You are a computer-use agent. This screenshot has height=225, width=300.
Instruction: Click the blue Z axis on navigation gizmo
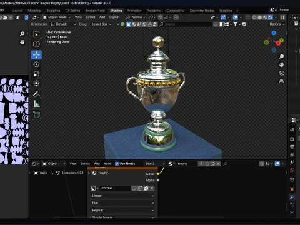click(x=274, y=33)
